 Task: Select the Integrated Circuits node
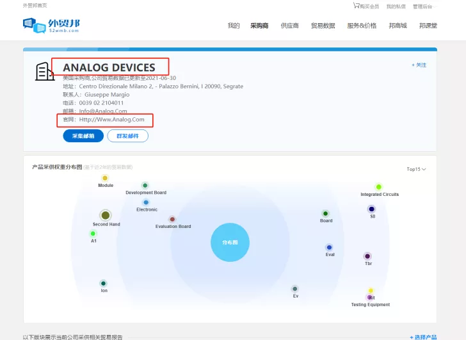(379, 187)
